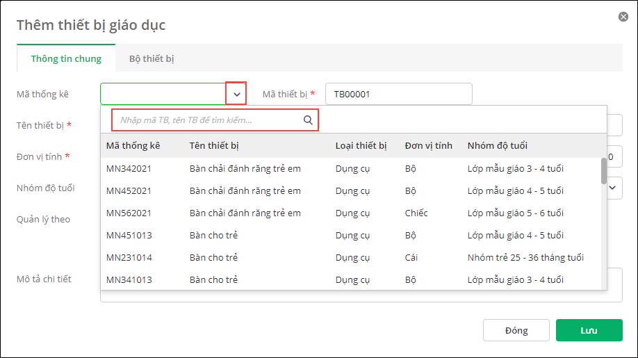638x358 pixels.
Task: Select the Thông tin chung tab
Action: pyautogui.click(x=66, y=58)
